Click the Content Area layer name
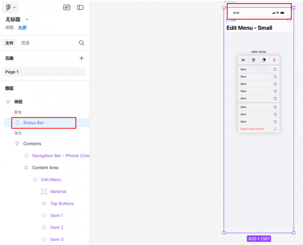The width and height of the screenshot is (303, 245). [45, 168]
